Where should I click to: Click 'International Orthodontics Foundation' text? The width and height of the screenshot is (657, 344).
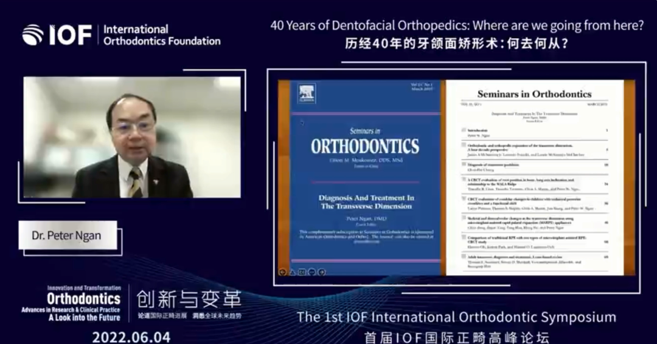pos(162,35)
